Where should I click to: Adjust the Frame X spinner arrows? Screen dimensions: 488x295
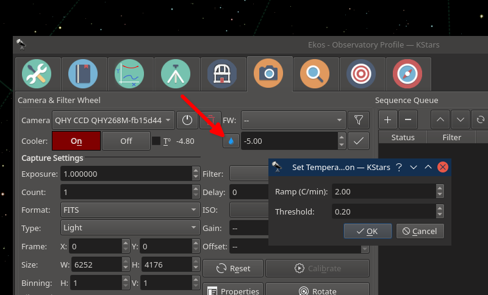(x=126, y=246)
